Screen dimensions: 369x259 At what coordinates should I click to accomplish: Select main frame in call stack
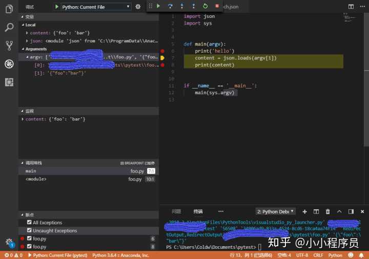[x=89, y=171]
